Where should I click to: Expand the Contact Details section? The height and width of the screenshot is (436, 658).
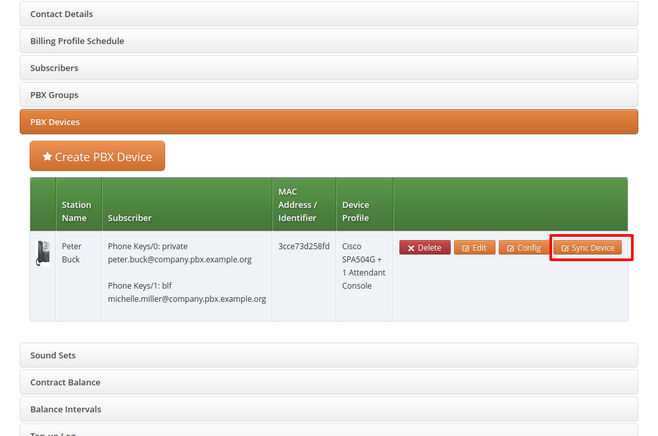tap(61, 14)
